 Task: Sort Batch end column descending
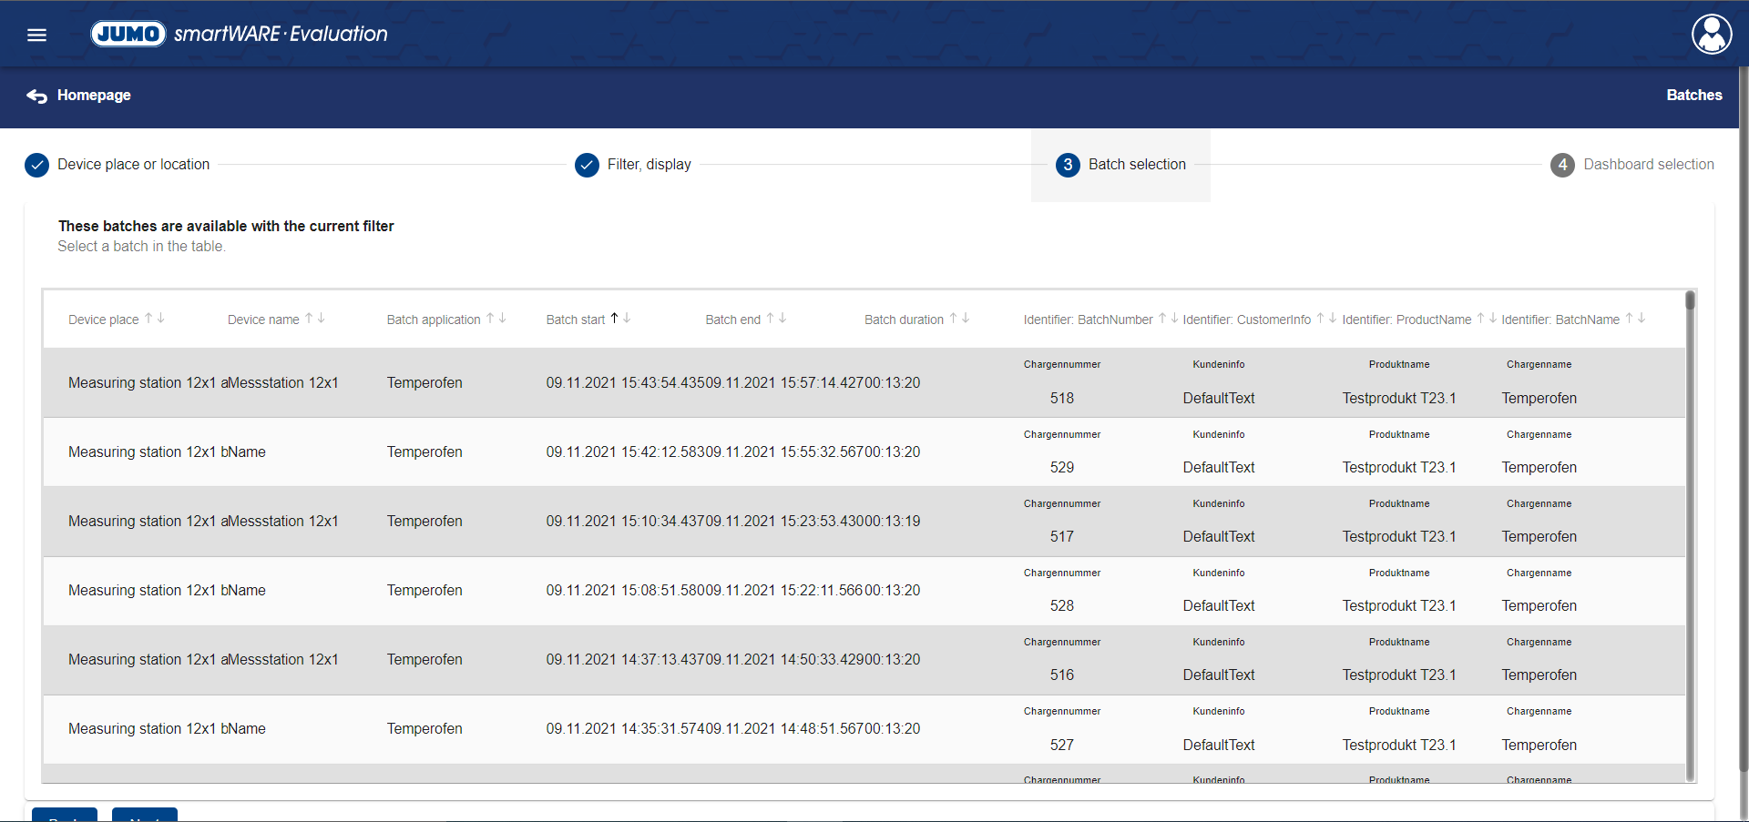click(782, 319)
